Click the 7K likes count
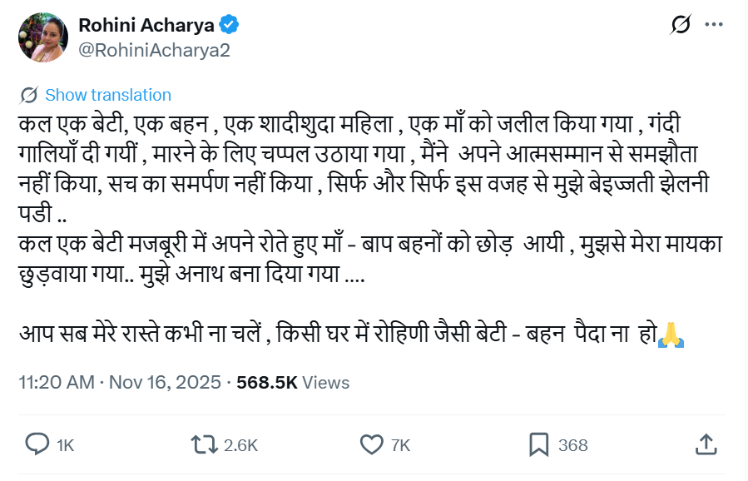748x481 pixels. 401,445
